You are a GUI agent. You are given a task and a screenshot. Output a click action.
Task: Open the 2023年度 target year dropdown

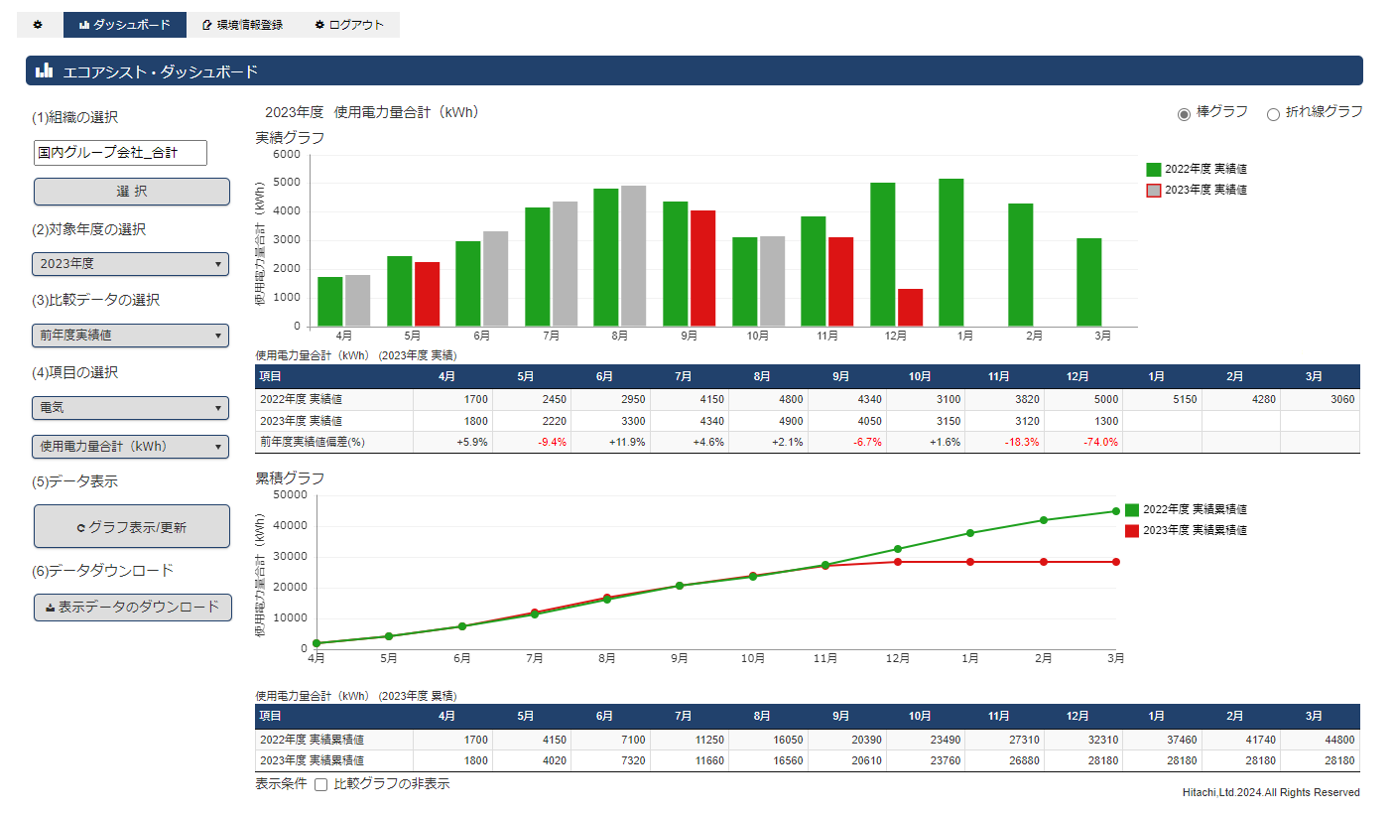click(x=130, y=264)
